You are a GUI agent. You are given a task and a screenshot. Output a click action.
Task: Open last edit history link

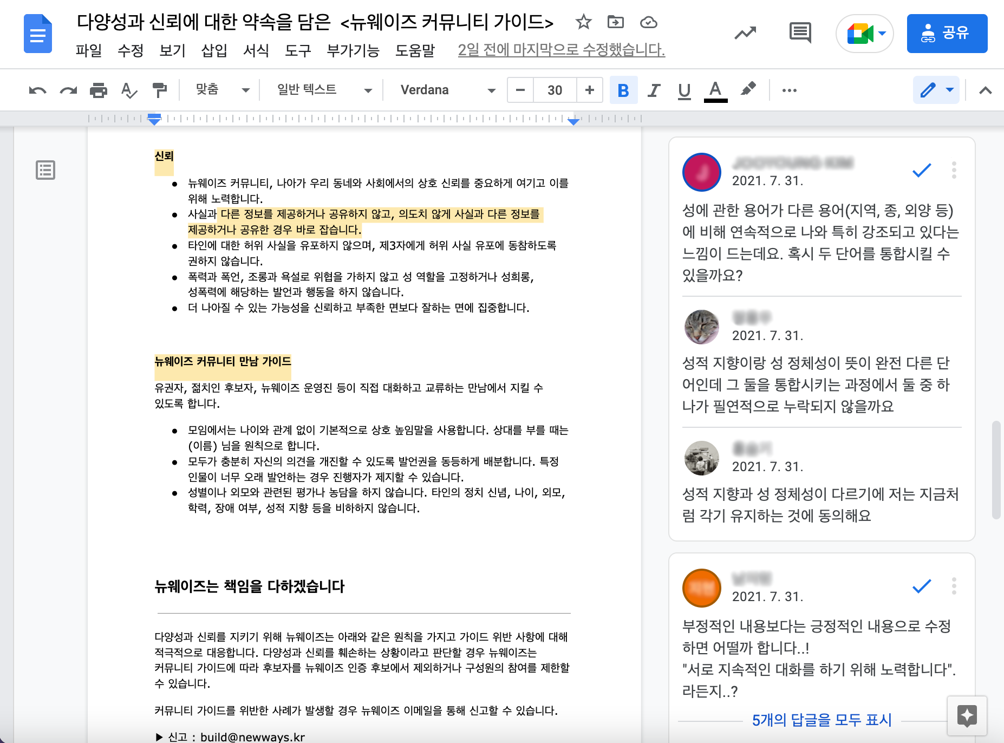(562, 50)
